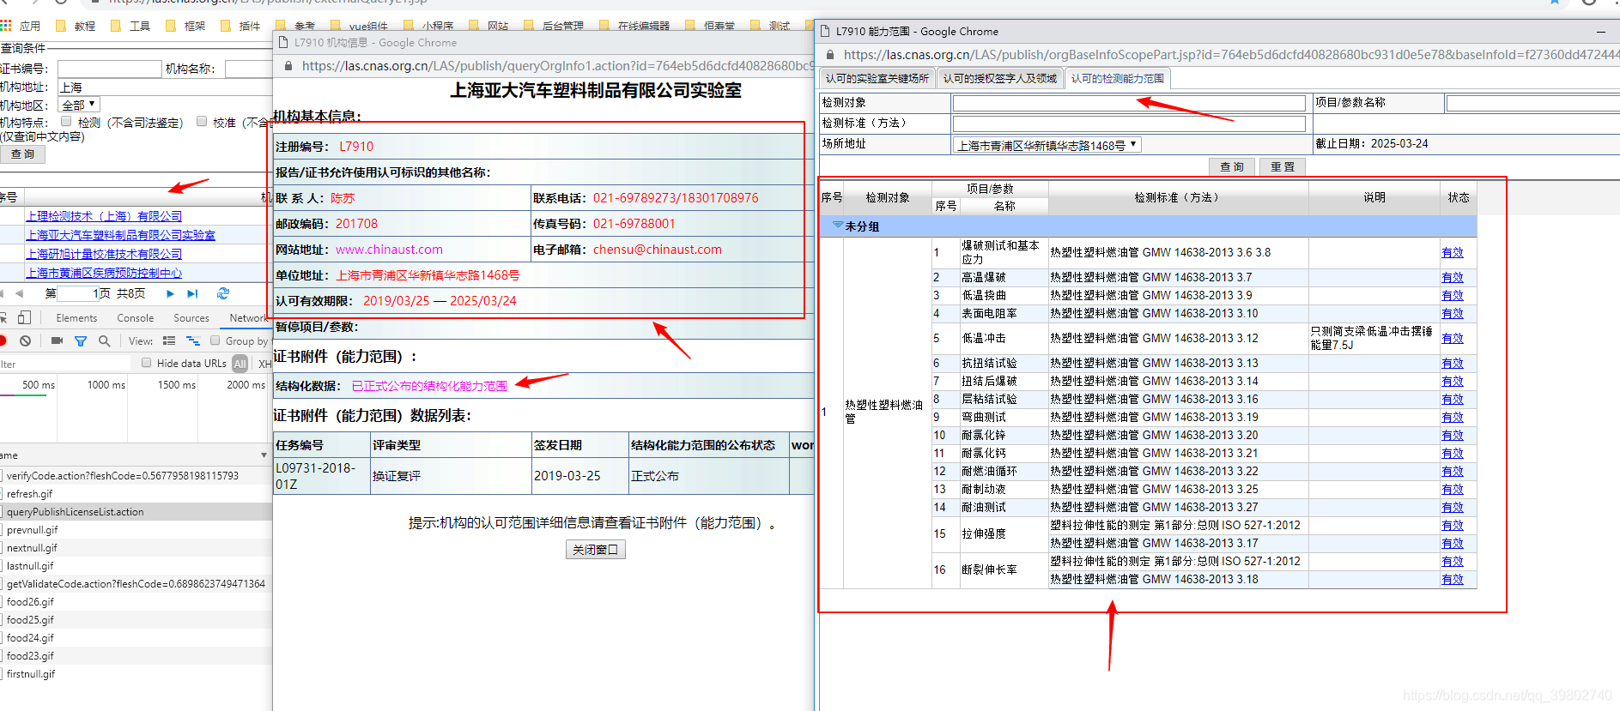Open the 后台管理 bookmark folder
1620x711 pixels.
[x=554, y=27]
